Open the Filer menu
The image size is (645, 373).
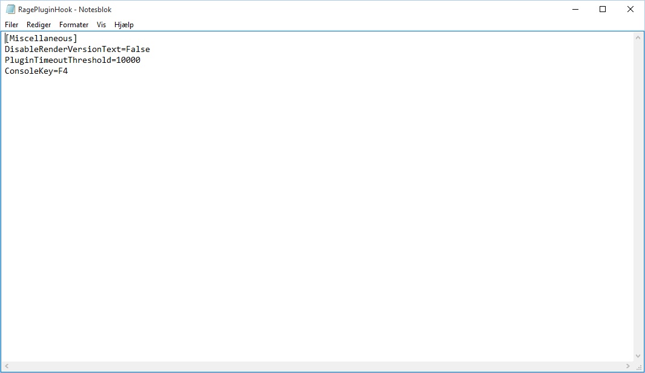pyautogui.click(x=11, y=25)
